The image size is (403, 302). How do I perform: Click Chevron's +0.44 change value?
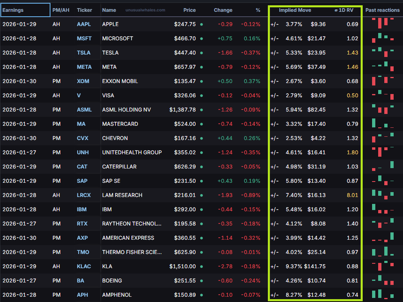pos(225,138)
